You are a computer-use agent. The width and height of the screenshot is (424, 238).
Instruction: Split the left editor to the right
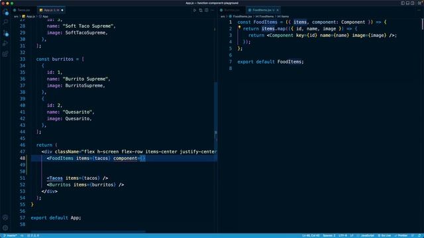tap(207, 11)
